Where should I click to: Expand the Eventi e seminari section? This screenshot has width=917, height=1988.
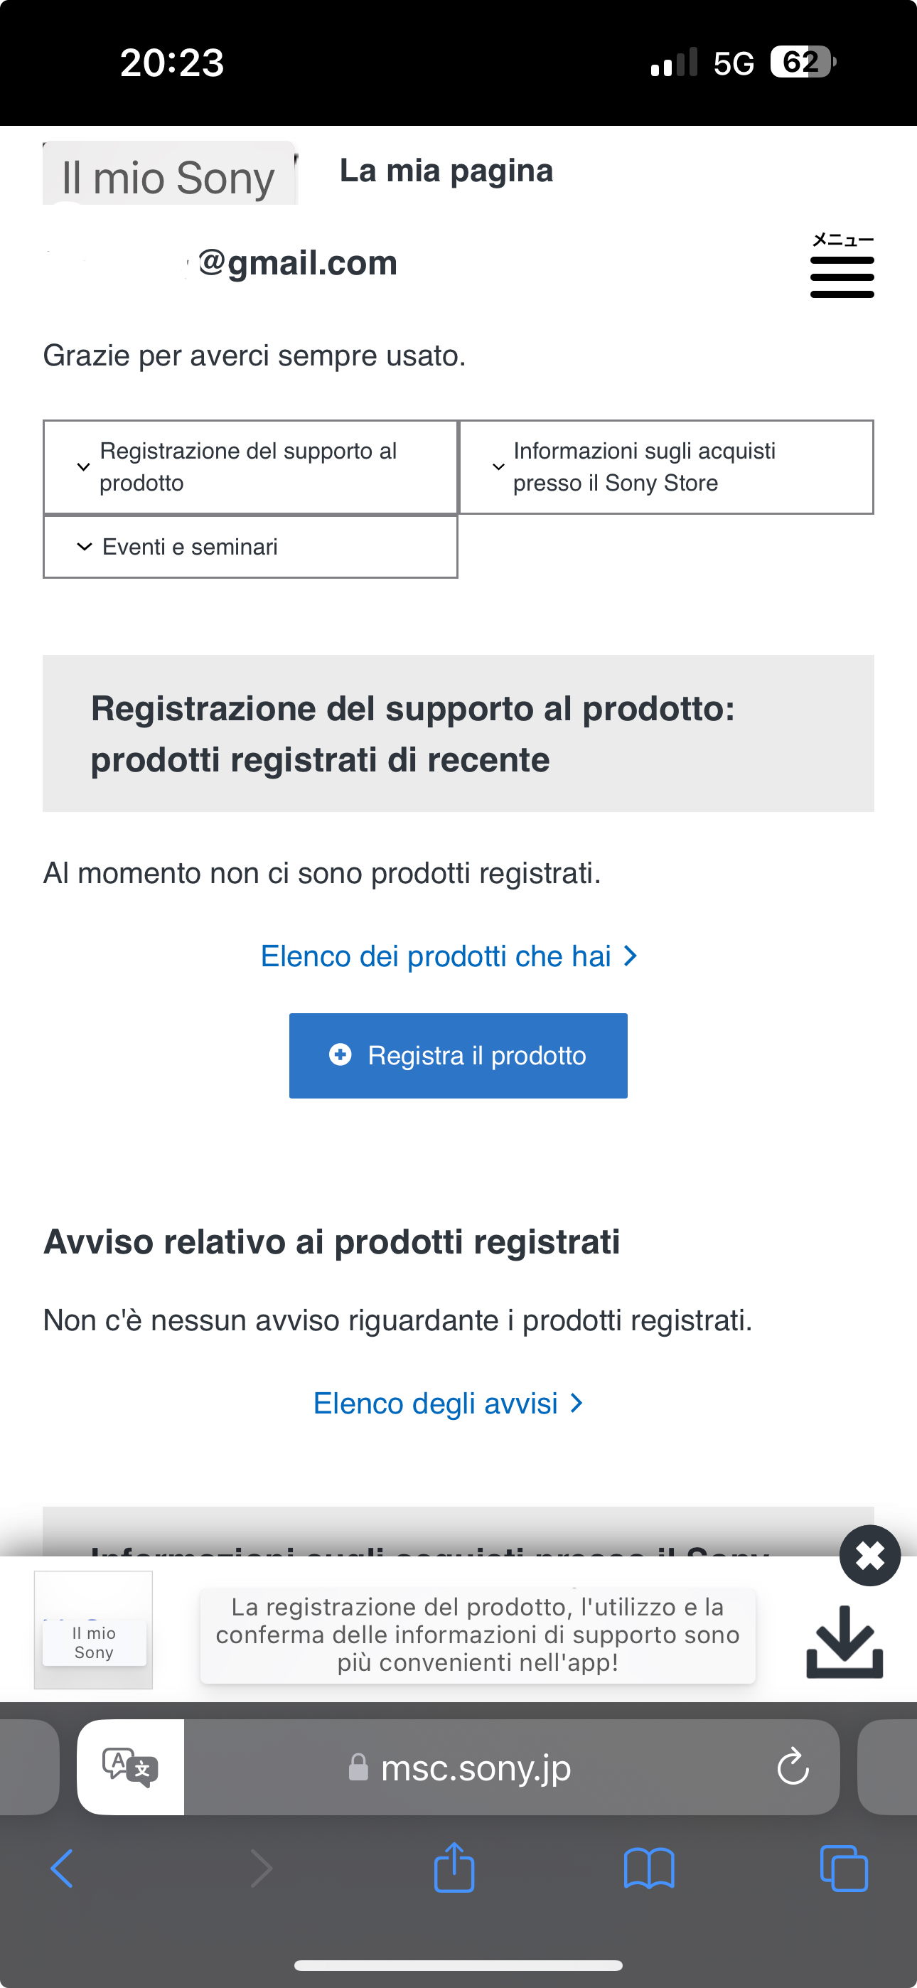[x=250, y=547]
